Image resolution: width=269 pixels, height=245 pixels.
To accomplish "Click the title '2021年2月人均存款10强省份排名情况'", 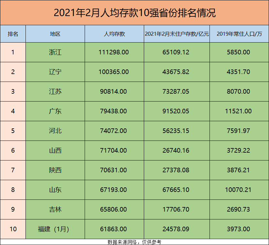I will pyautogui.click(x=135, y=13).
